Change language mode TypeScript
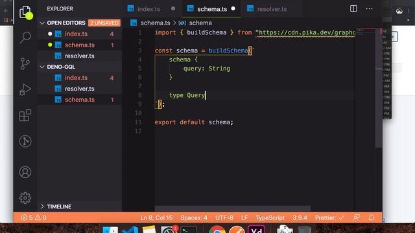Screen dimensions: 415x233 coord(270,217)
